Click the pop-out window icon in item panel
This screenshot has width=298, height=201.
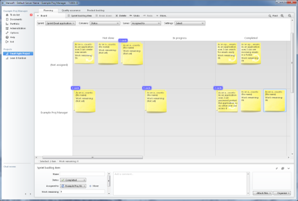(283, 168)
